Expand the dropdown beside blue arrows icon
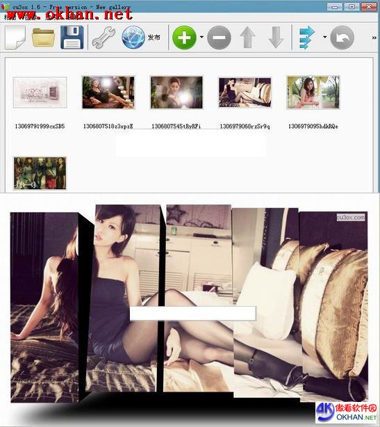 pos(324,37)
